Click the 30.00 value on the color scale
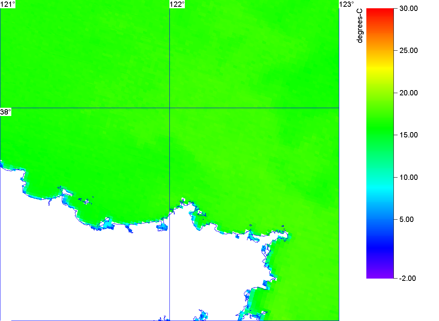 pyautogui.click(x=409, y=8)
